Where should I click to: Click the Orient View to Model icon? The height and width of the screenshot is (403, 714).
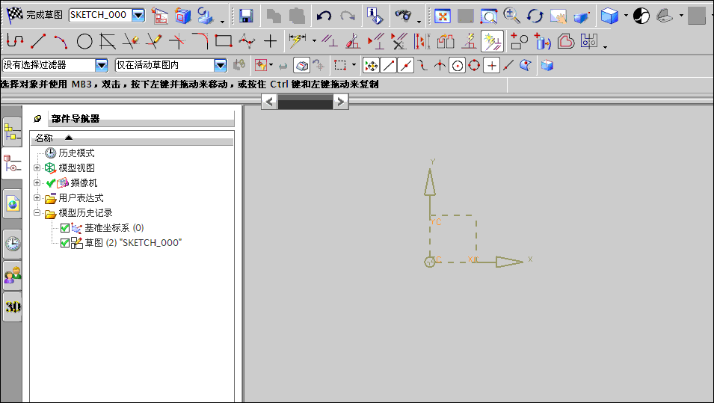(183, 16)
